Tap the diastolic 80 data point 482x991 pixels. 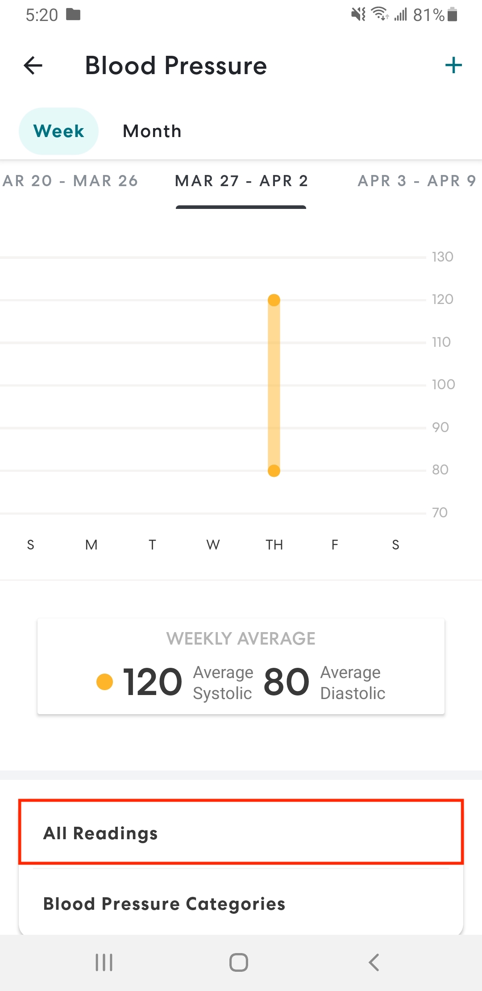[274, 471]
